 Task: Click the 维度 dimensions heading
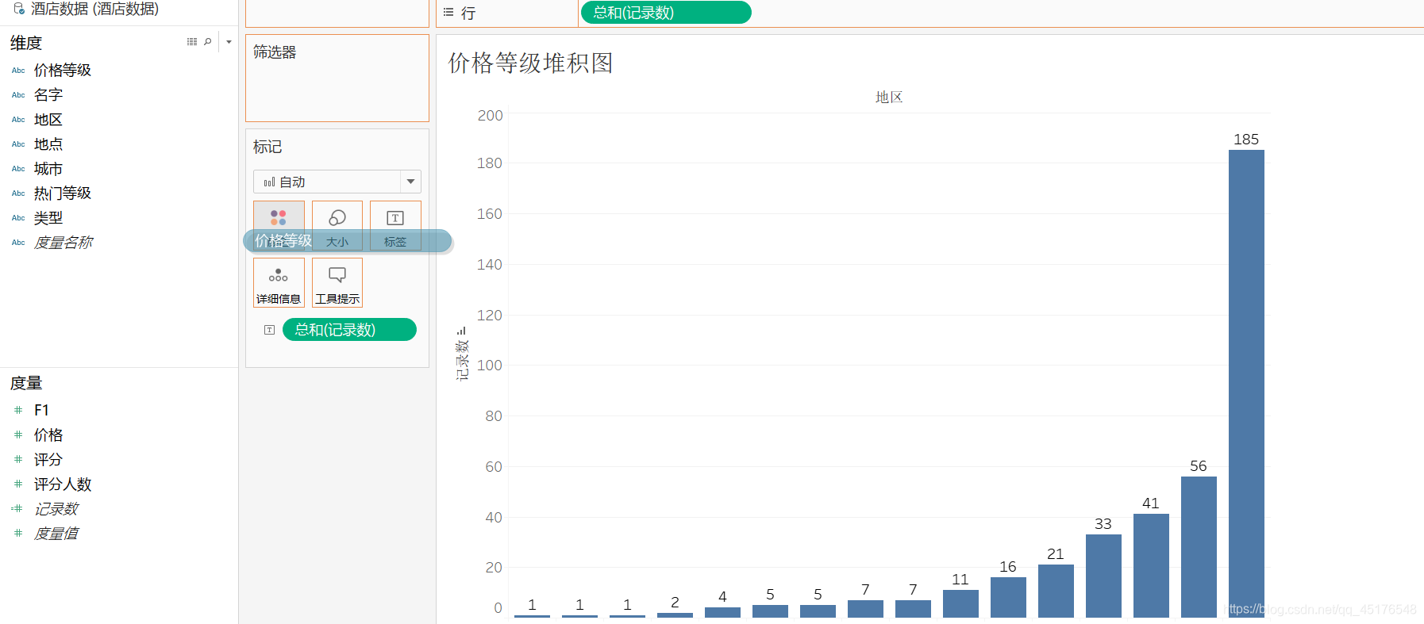point(26,43)
